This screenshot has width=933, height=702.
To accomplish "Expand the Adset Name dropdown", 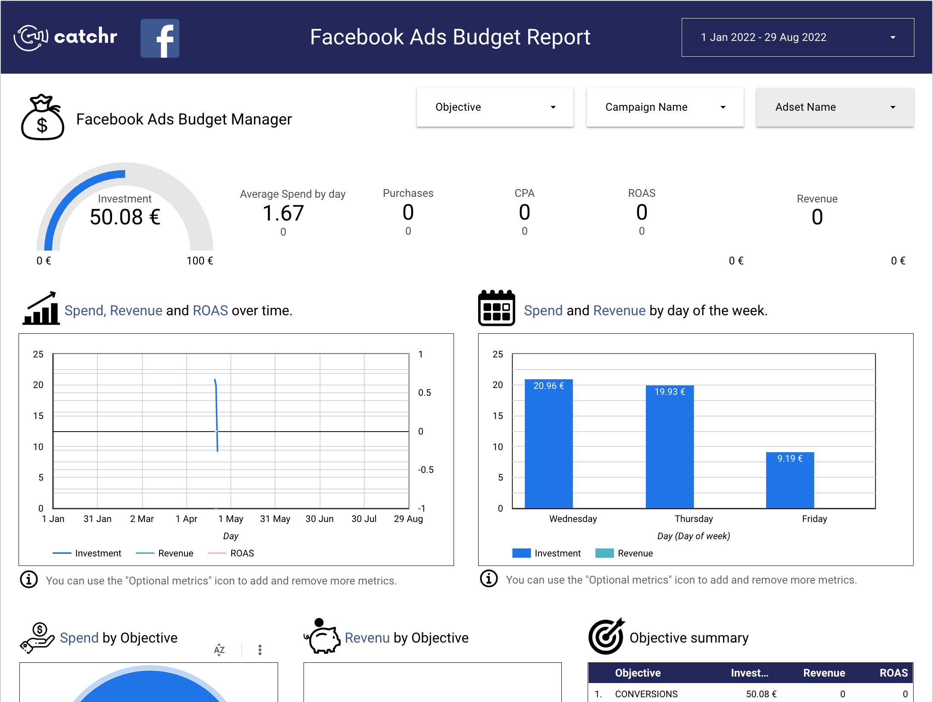I will (834, 107).
